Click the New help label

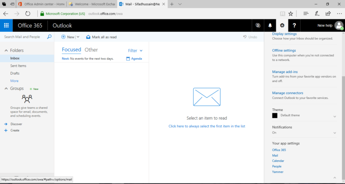(x=325, y=26)
